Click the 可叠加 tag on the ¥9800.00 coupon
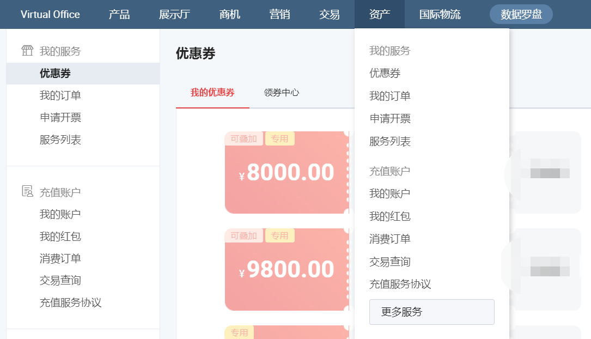The height and width of the screenshot is (339, 591). (x=244, y=235)
